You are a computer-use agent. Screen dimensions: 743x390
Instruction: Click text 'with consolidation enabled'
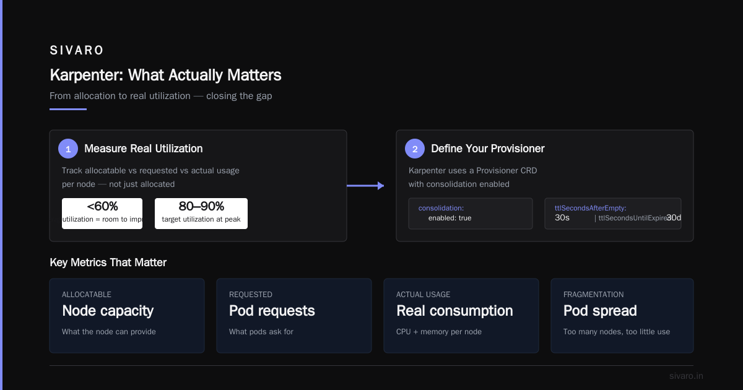[459, 184]
